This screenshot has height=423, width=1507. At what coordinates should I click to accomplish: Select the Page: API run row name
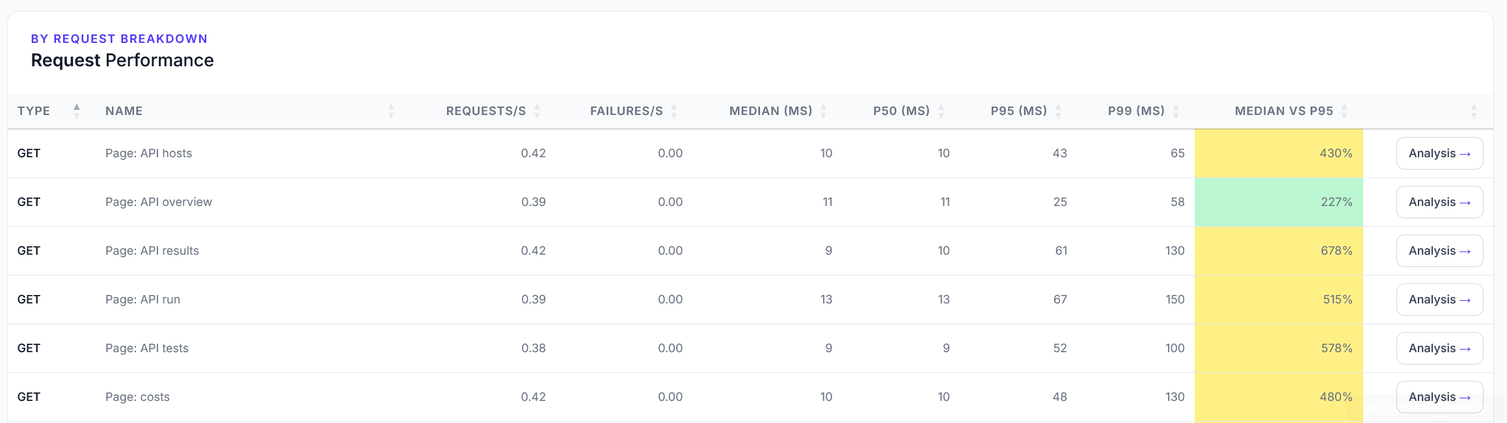(x=143, y=300)
